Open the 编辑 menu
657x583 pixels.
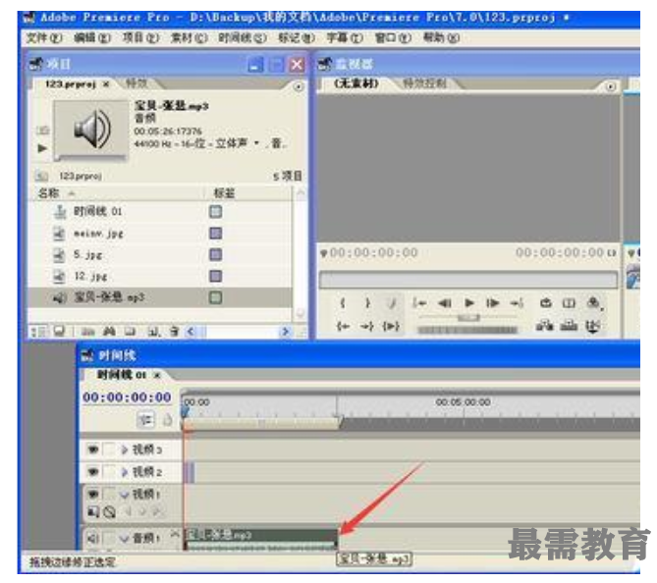[x=91, y=37]
